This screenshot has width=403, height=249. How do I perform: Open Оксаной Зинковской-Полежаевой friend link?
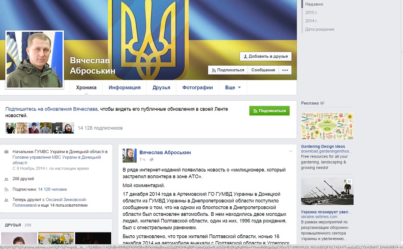[50, 202]
